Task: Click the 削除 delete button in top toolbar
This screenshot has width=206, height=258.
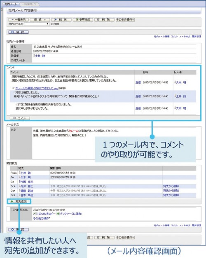Action: tap(104, 20)
